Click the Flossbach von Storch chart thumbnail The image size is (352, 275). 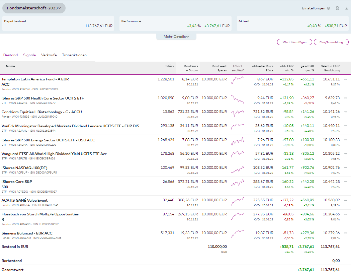(x=238, y=216)
